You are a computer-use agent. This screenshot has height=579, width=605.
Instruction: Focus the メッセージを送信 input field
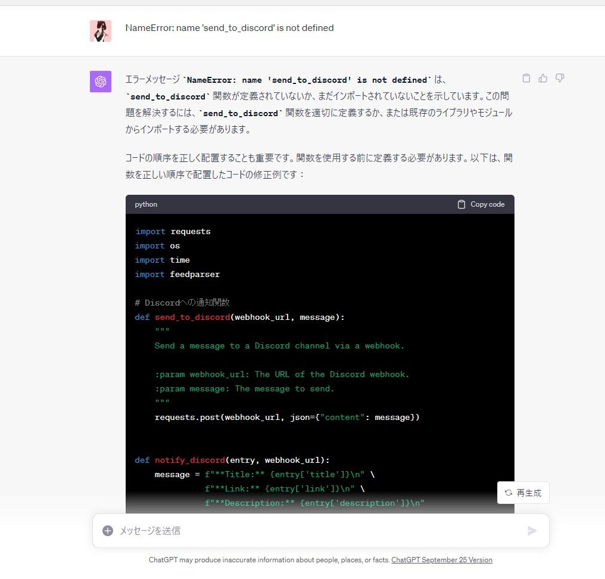320,531
